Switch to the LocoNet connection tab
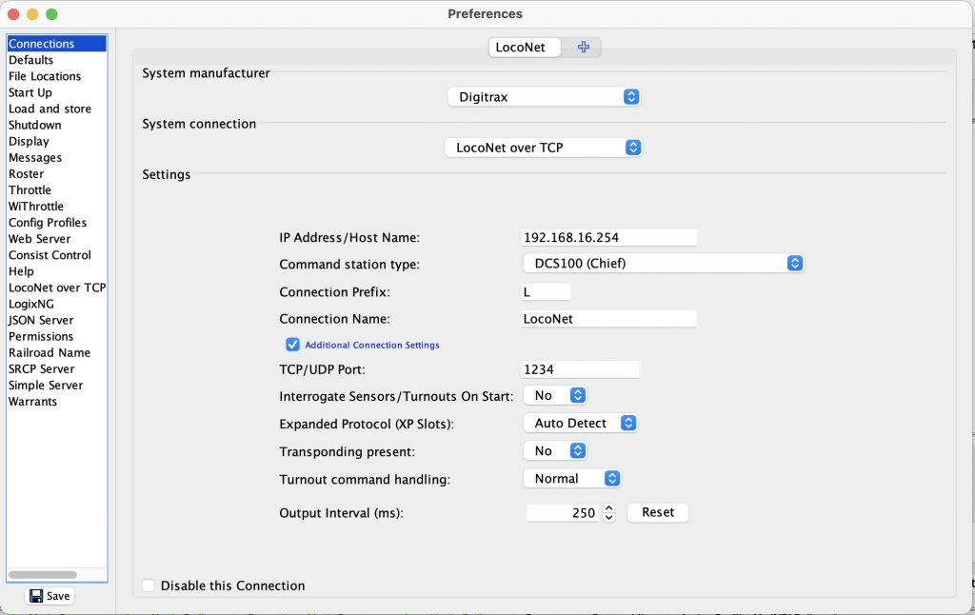The width and height of the screenshot is (975, 615). tap(521, 47)
